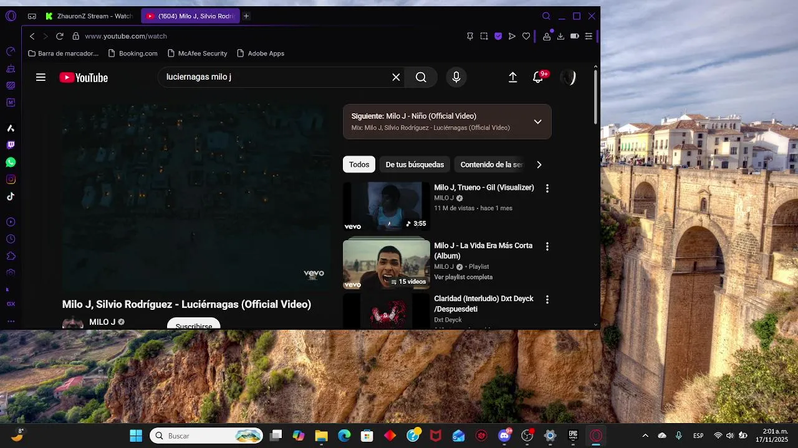Open Instagram in the Opera sidebar

(x=11, y=179)
